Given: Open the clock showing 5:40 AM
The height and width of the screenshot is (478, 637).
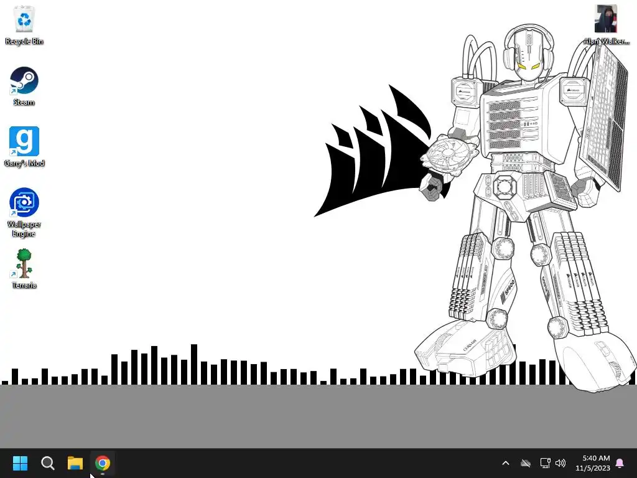Looking at the screenshot, I should (x=596, y=458).
